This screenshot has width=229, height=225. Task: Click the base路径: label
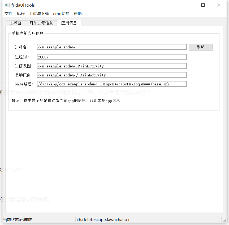(x=24, y=84)
